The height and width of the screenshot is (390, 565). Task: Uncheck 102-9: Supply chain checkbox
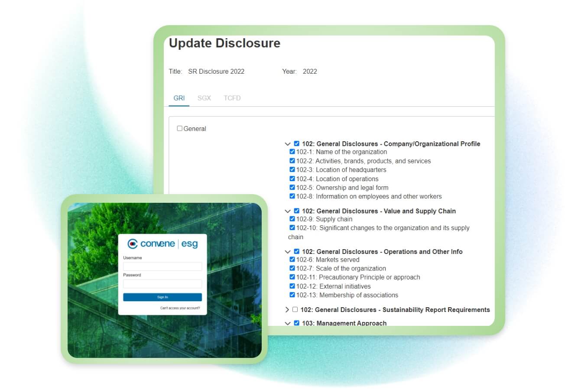[x=292, y=219]
